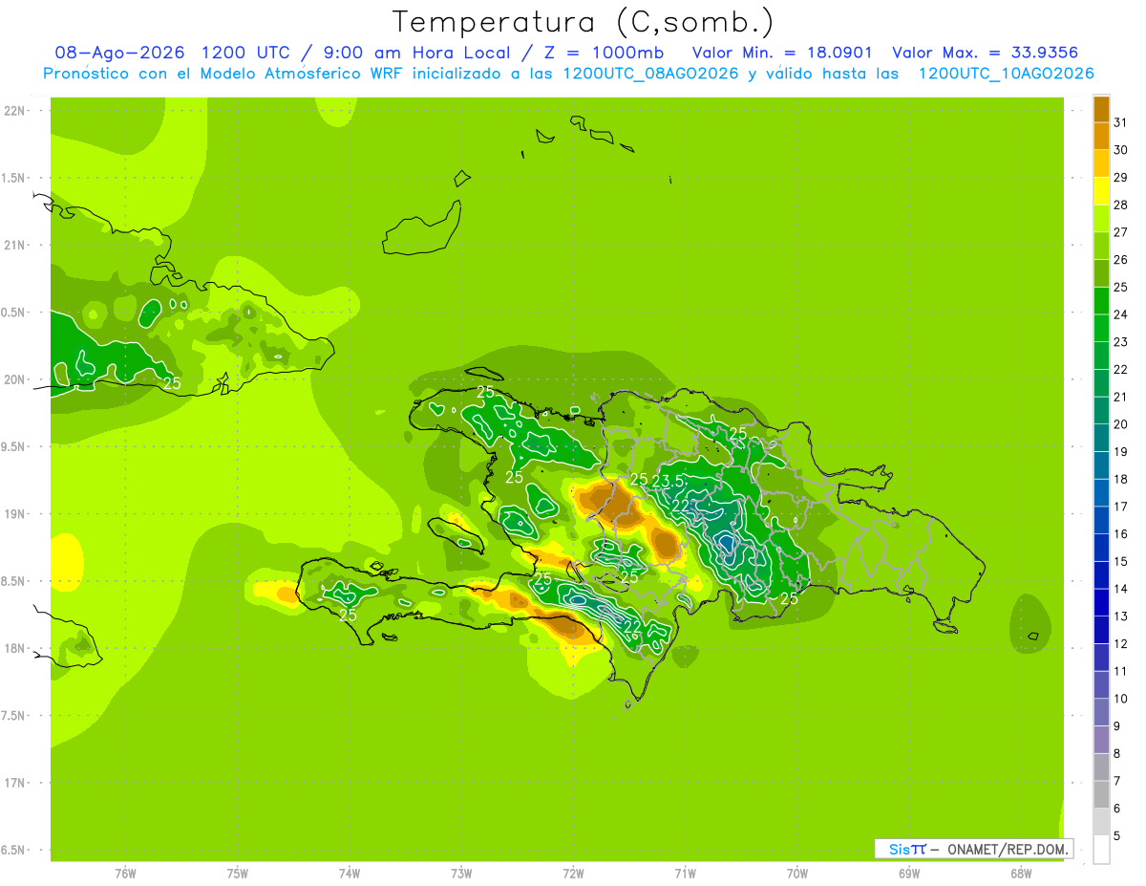
Task: Click colorbar label "11"
Action: (x=1120, y=671)
